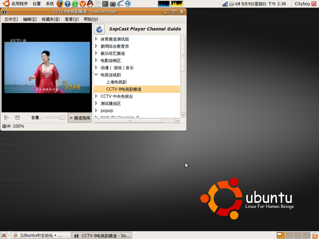
Task: Click the CCTV-8电视剧频道 SopCast taskbar button
Action: pos(102,235)
